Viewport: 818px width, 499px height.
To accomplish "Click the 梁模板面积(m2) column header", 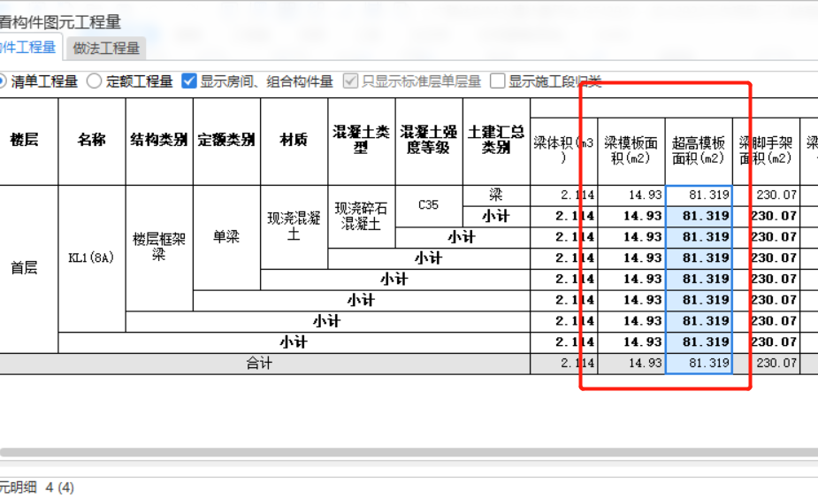I will [x=631, y=150].
